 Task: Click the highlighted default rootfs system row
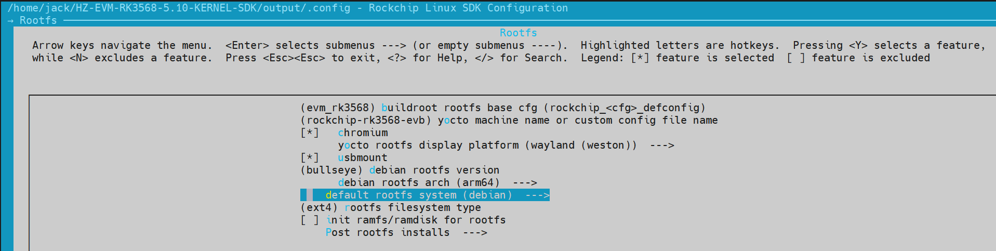pos(418,195)
